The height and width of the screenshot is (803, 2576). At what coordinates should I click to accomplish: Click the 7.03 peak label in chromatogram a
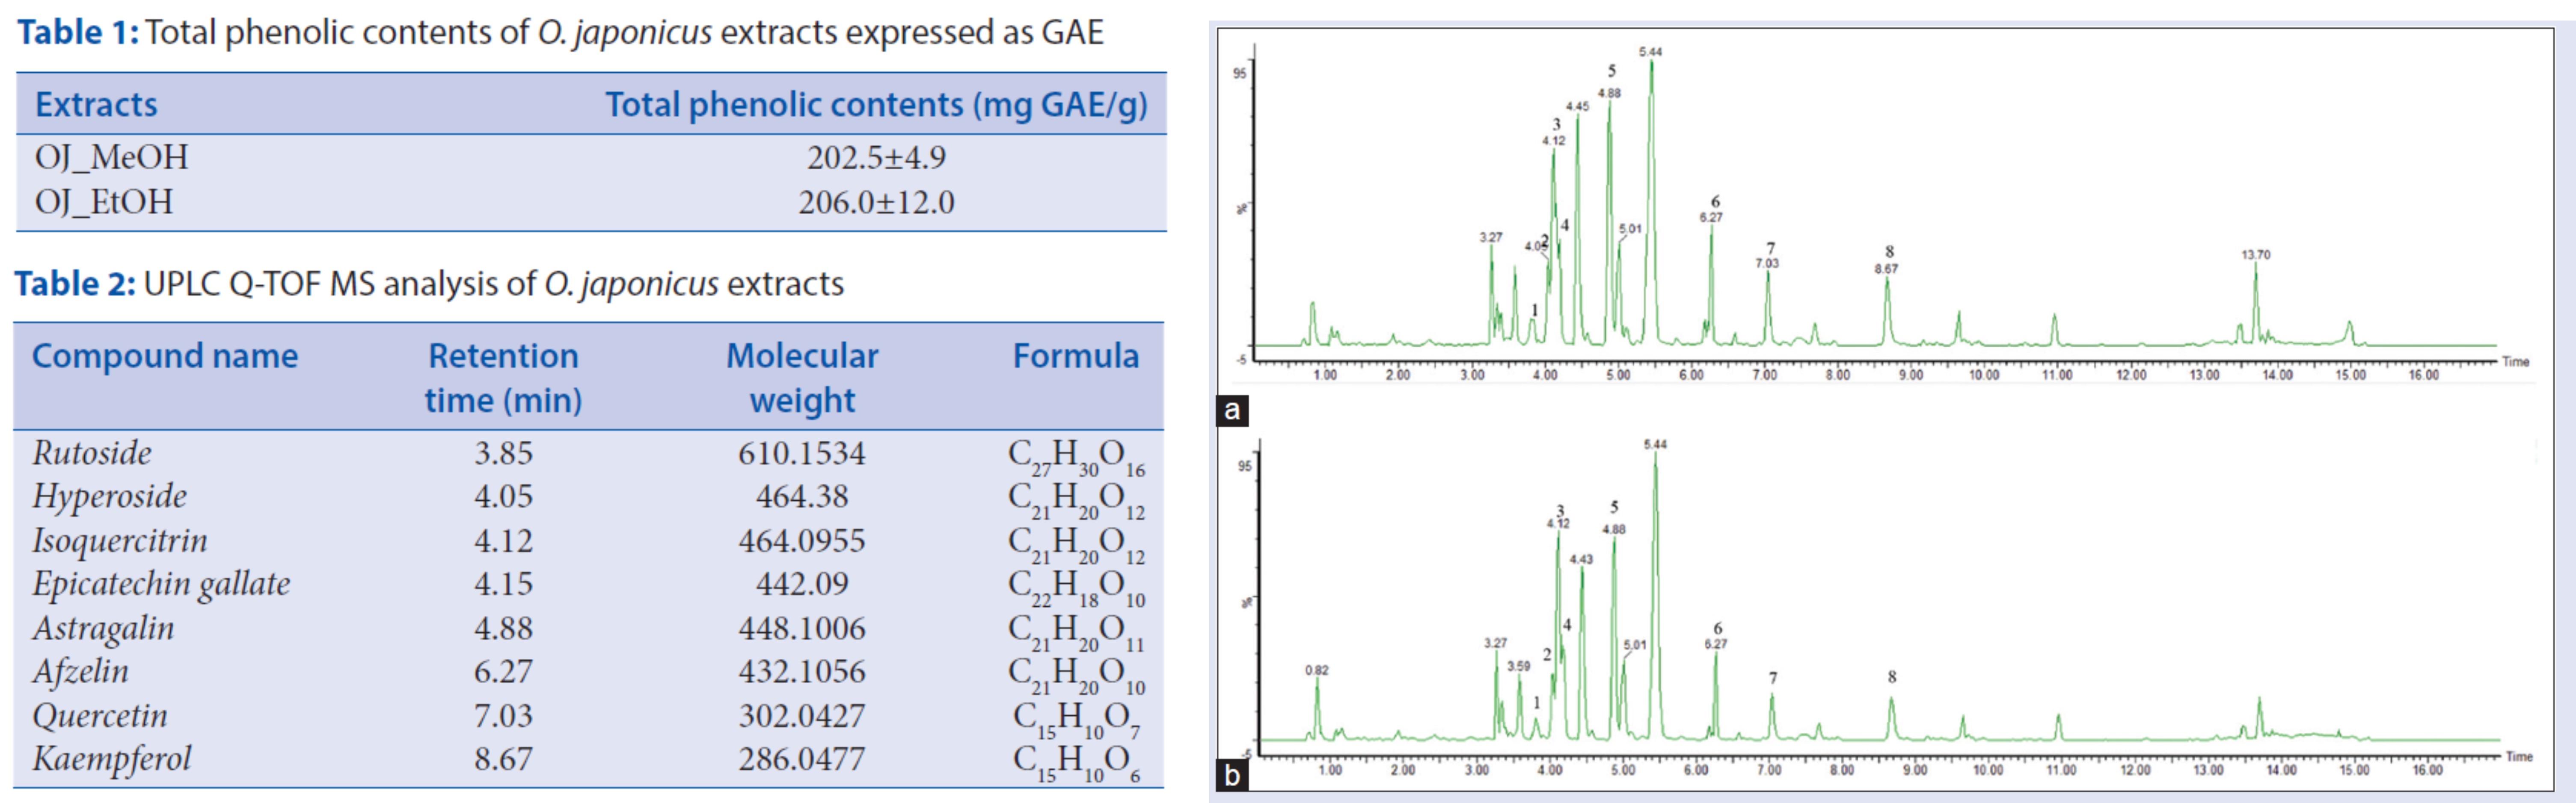tap(1767, 264)
